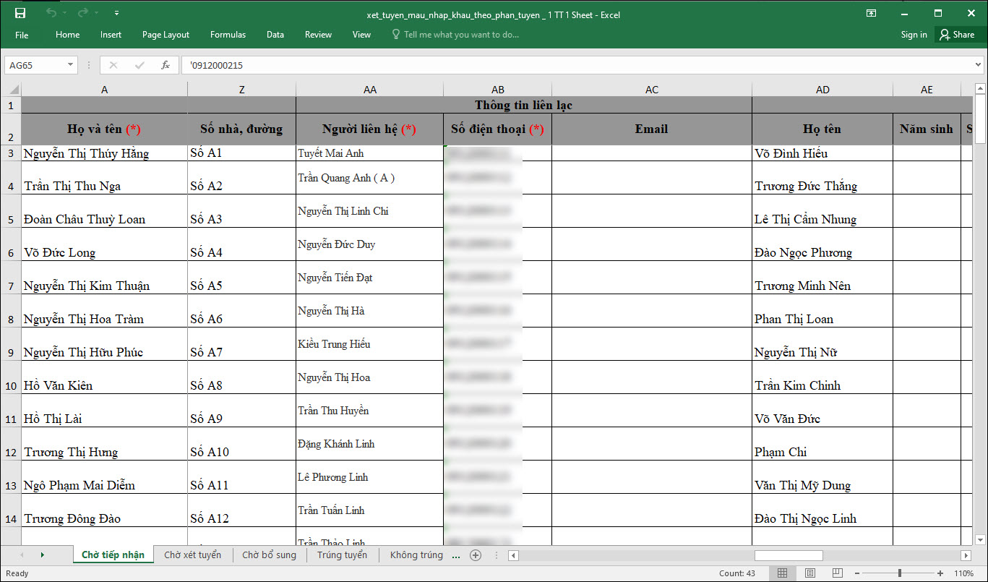Expand the formula bar
The image size is (988, 582).
pos(979,65)
